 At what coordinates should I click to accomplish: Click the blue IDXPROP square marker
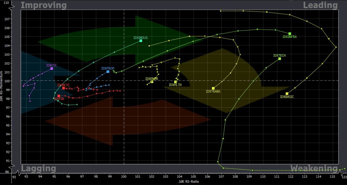coord(108,71)
